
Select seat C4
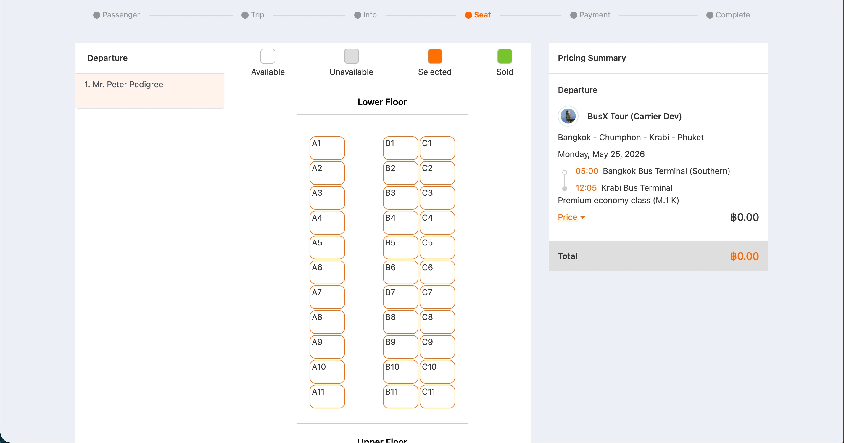437,223
